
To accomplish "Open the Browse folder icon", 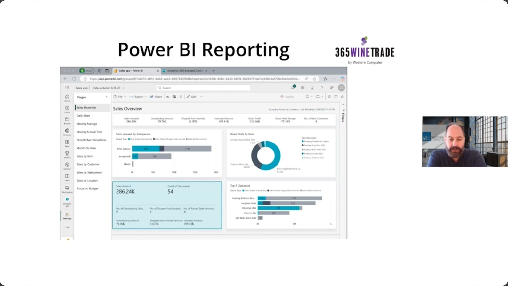I will pos(67,120).
